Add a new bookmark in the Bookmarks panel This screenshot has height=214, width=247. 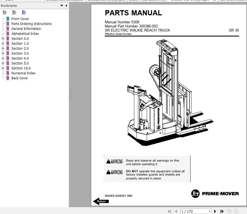[x=14, y=13]
